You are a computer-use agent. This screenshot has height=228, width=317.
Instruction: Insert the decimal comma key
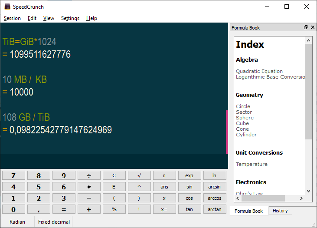(39, 209)
